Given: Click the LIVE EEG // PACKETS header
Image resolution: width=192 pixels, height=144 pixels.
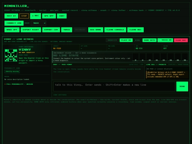Looking at the screenshot, I should point(156,64).
